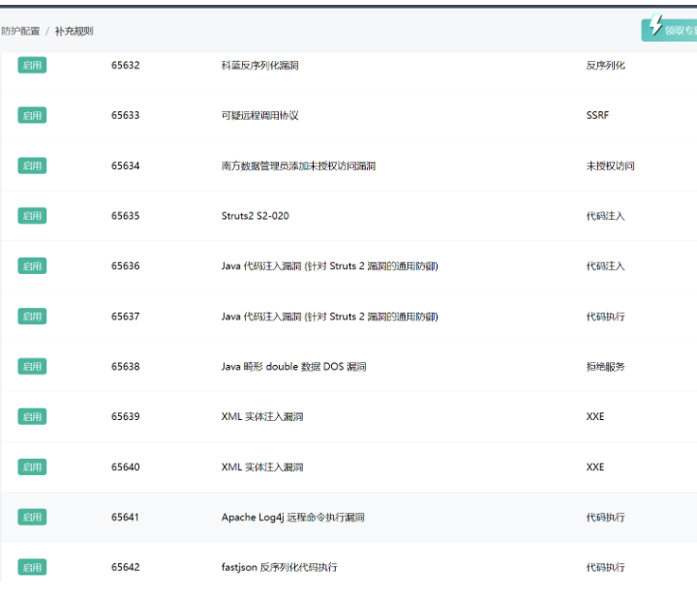Screen dimensions: 697x603
Task: Open the fastjson 反序列化代码执行 rule
Action: (279, 567)
